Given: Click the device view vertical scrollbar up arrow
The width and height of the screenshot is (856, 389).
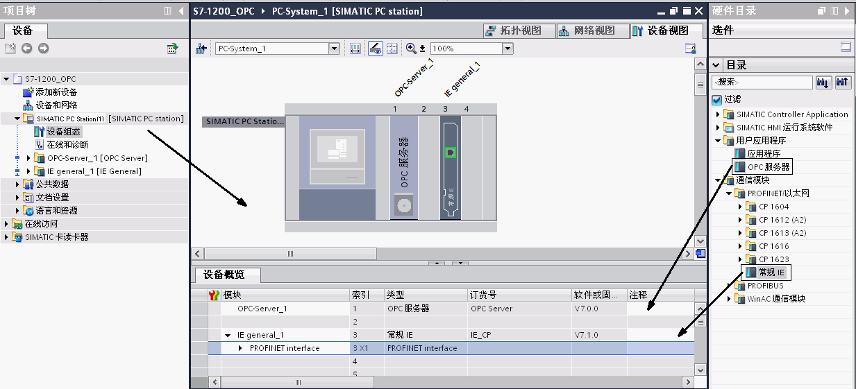Looking at the screenshot, I should click(700, 63).
